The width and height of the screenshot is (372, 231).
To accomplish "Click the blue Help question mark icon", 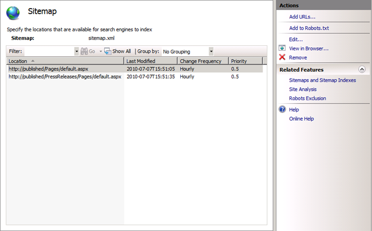I will 282,109.
